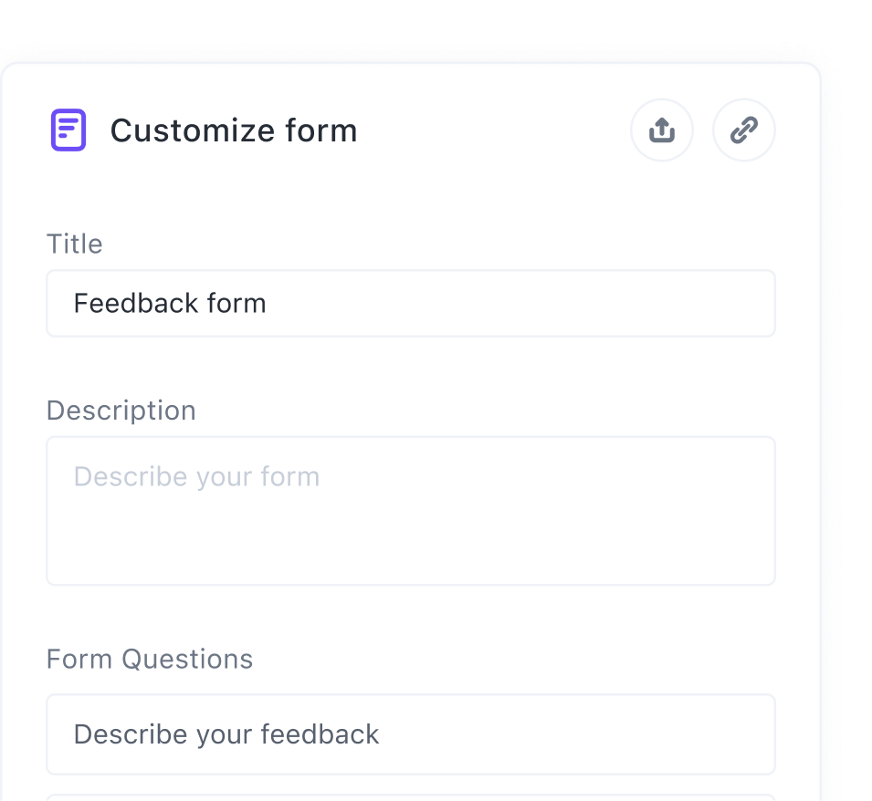Click the share/export upload icon button
Image resolution: width=872 pixels, height=801 pixels.
pos(662,130)
